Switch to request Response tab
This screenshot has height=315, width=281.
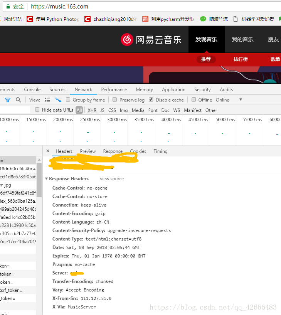click(x=113, y=151)
